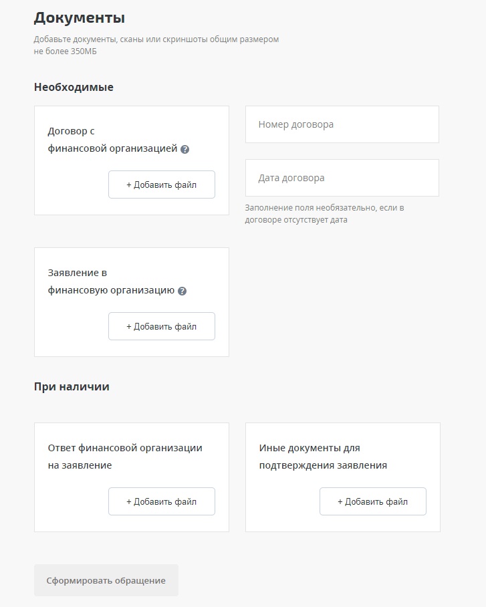Add file for Договор с финансовой организацией
Viewport: 486px width, 607px height.
pyautogui.click(x=162, y=185)
